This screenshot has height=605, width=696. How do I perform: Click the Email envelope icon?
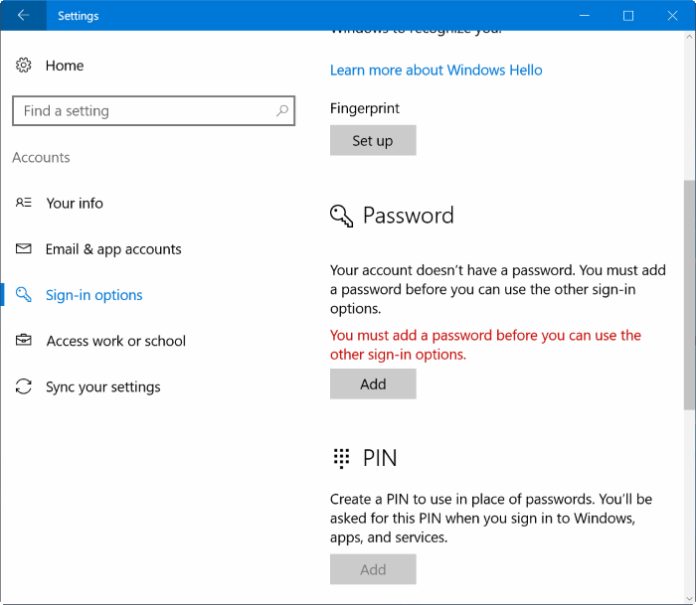point(24,248)
